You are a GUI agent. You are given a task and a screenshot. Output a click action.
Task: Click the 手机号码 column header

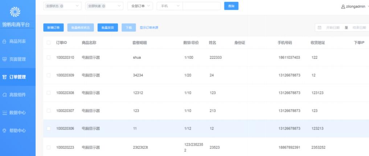coord(285,43)
